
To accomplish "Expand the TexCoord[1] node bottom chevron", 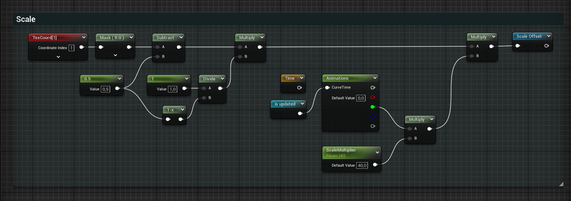I will coord(58,57).
